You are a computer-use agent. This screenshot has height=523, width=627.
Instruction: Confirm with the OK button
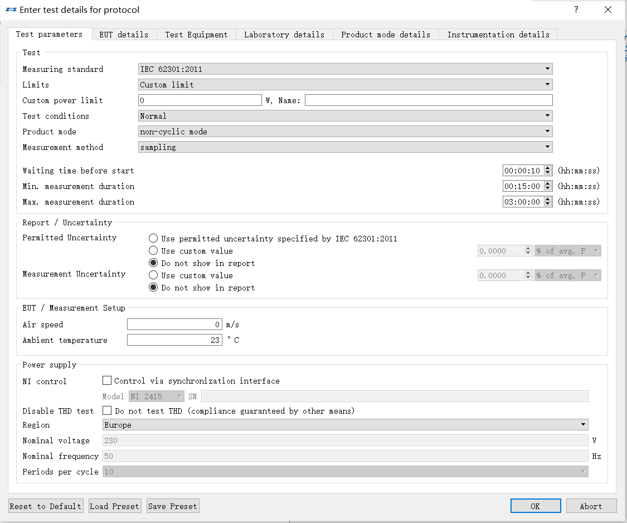(x=536, y=506)
